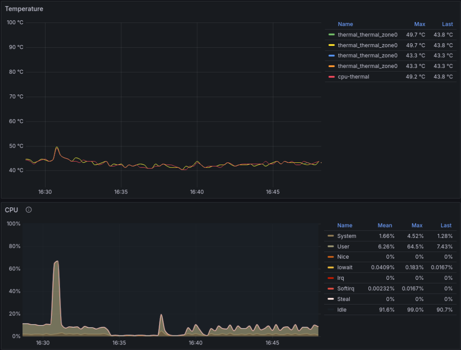Click the Steal series white color marker
Screen dimensions: 461x350
pyautogui.click(x=331, y=299)
